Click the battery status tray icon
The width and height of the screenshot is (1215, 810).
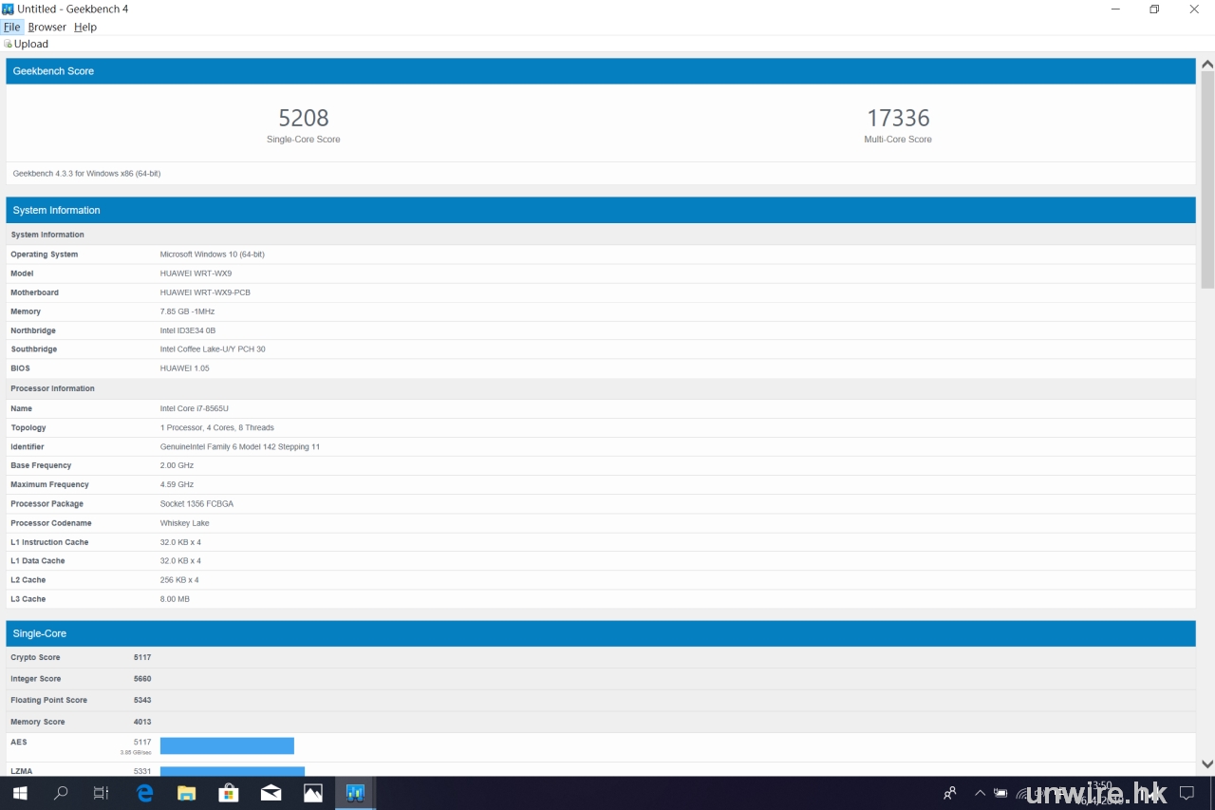pos(1000,793)
